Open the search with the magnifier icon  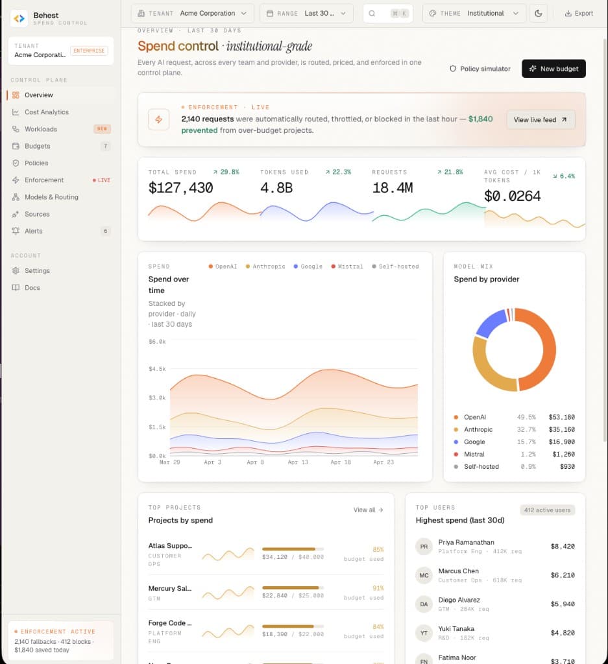(371, 13)
